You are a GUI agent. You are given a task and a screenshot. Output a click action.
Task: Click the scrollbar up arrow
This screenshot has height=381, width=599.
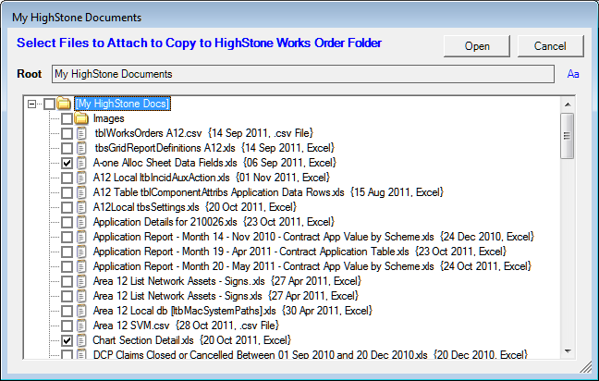(568, 104)
